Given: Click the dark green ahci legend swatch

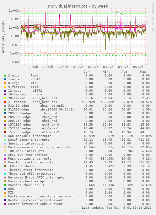Looking at the screenshot, I should (x=5, y=110).
